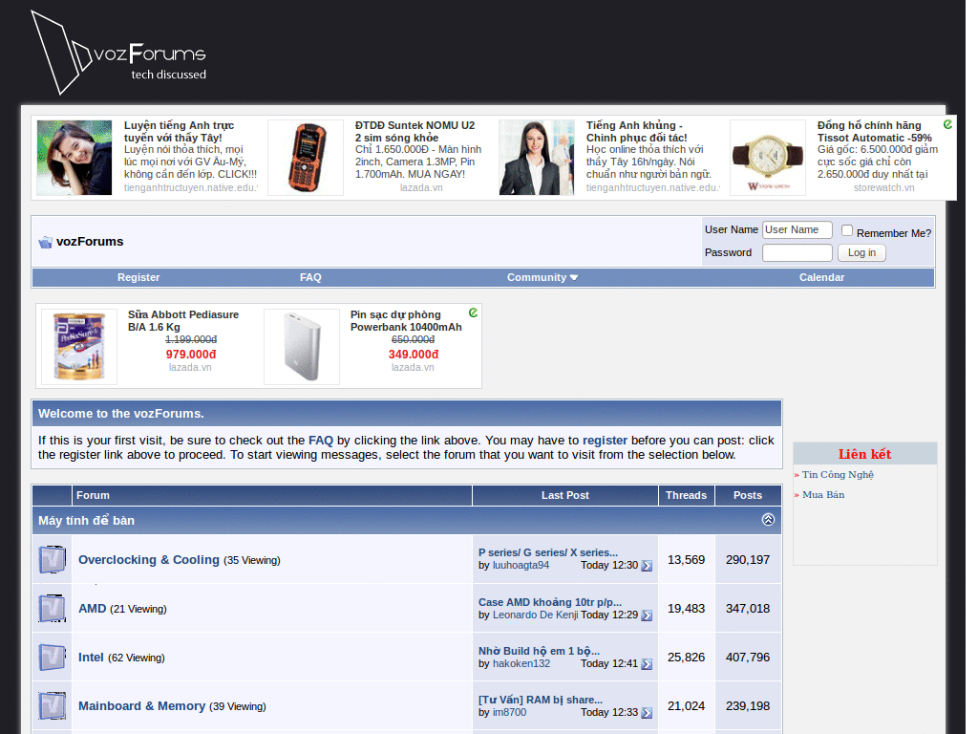Open thread [Tư Vấn] RAM bị share
The width and height of the screenshot is (978, 734).
click(541, 700)
